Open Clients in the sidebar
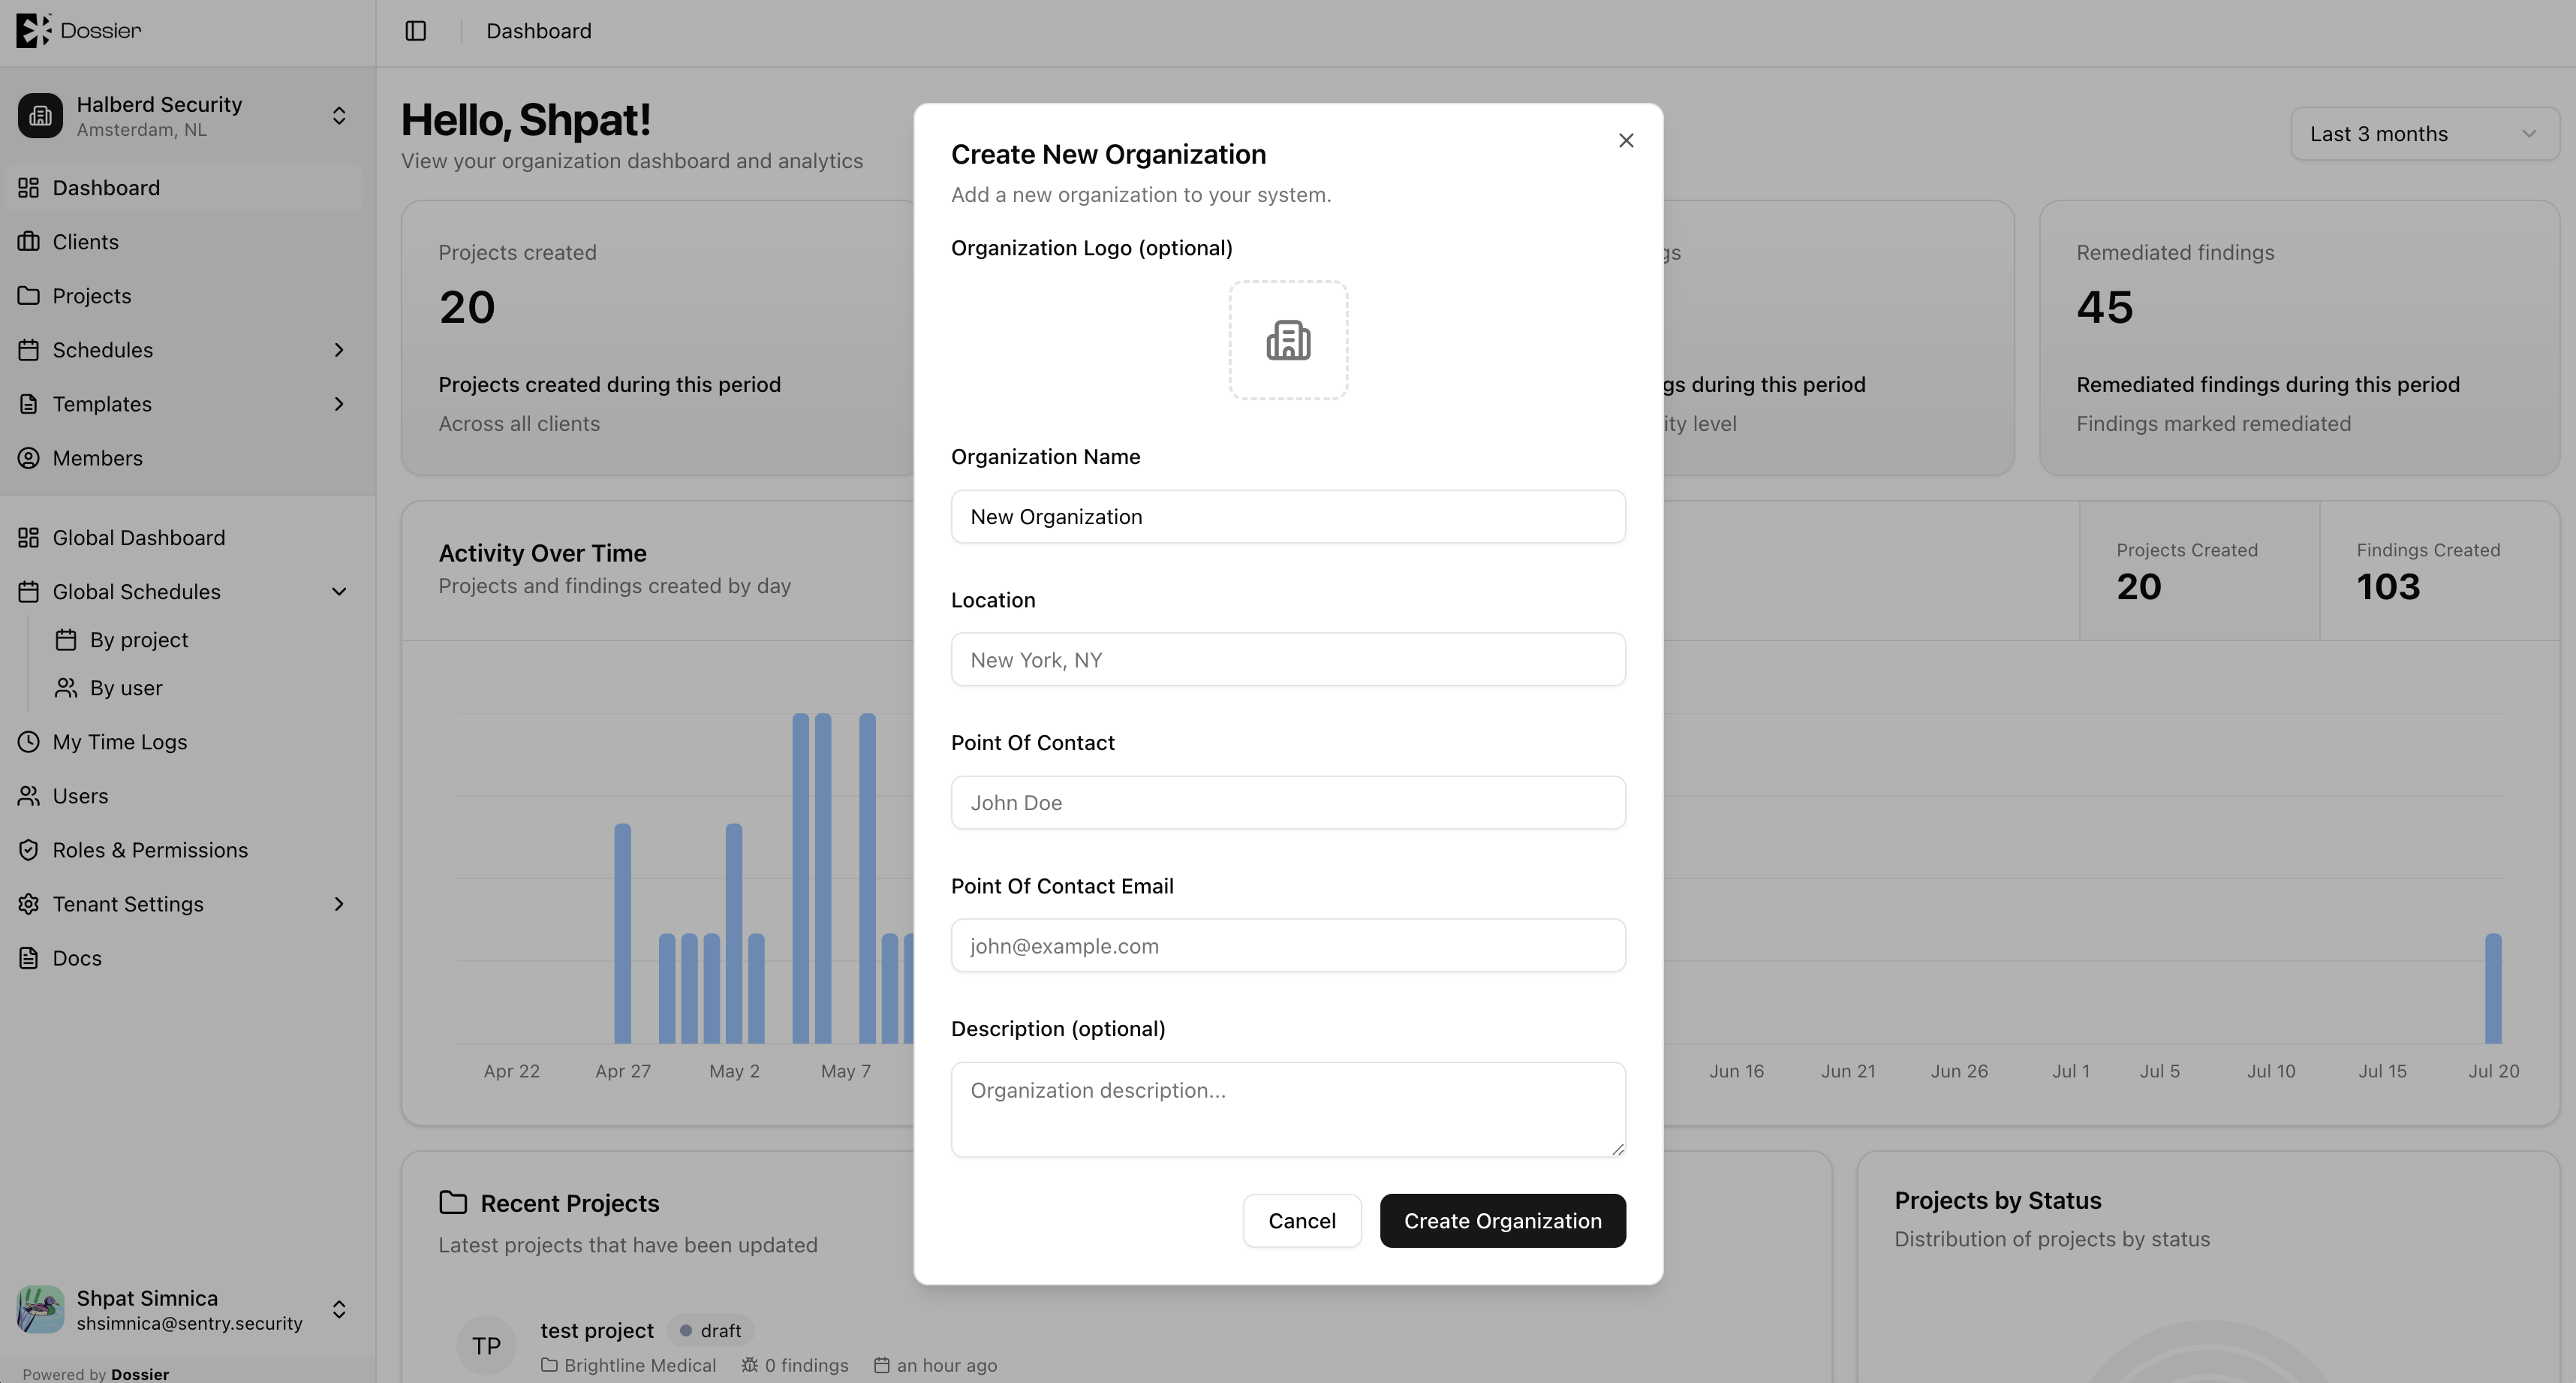This screenshot has height=1383, width=2576. point(184,242)
